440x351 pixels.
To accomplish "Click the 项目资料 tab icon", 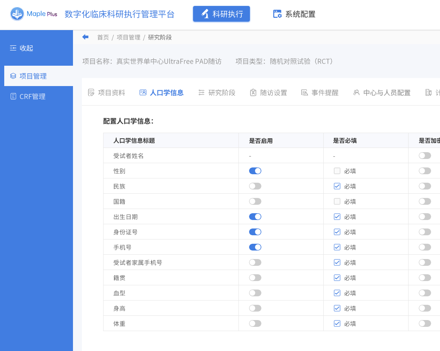I will coord(91,92).
